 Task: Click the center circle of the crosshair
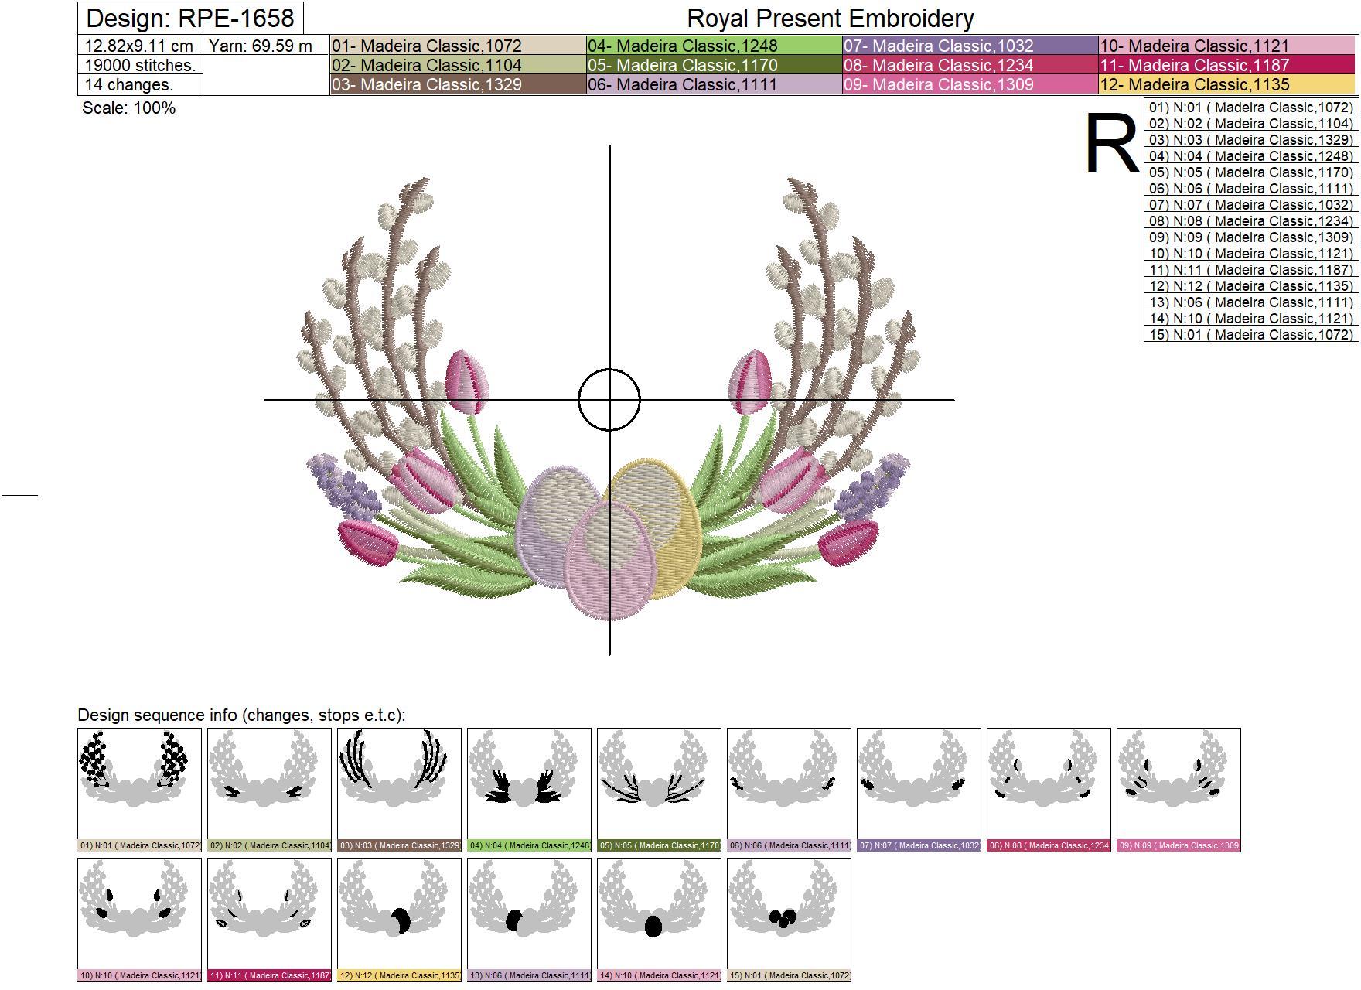[609, 400]
